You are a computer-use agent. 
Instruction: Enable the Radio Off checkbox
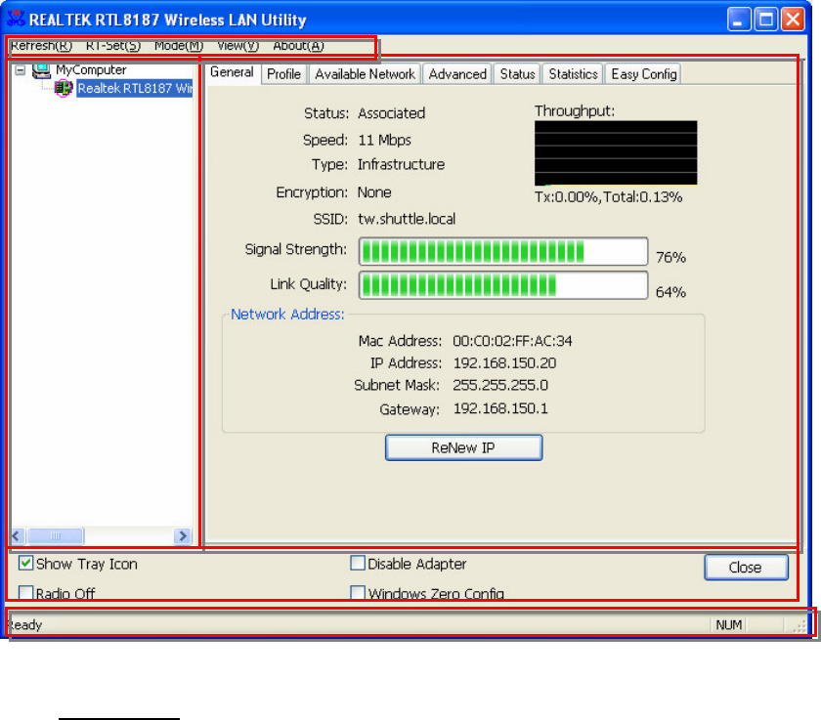tap(25, 593)
